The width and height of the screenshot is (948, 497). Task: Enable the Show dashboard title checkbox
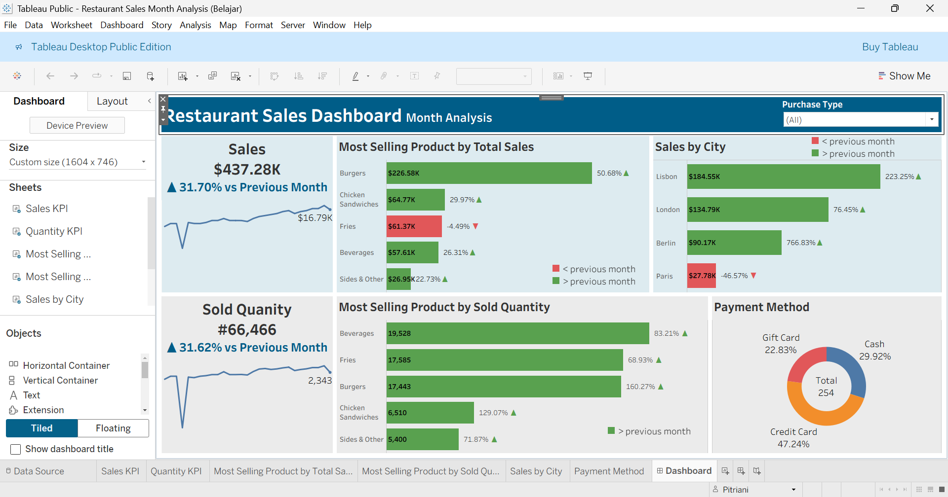pos(16,449)
